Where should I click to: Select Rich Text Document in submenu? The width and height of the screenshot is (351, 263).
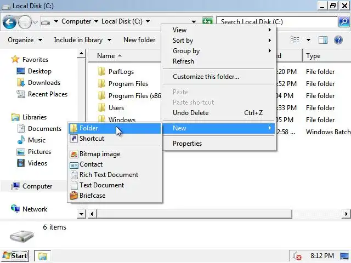(x=115, y=175)
